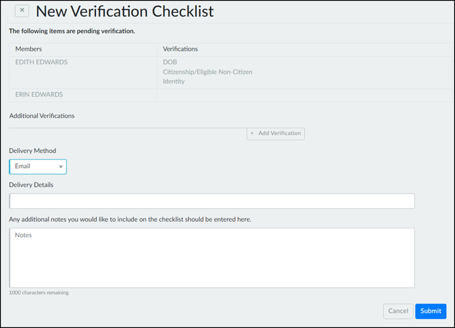Screen dimensions: 455x328
Task: Submit the verification checklist
Action: click(x=430, y=311)
